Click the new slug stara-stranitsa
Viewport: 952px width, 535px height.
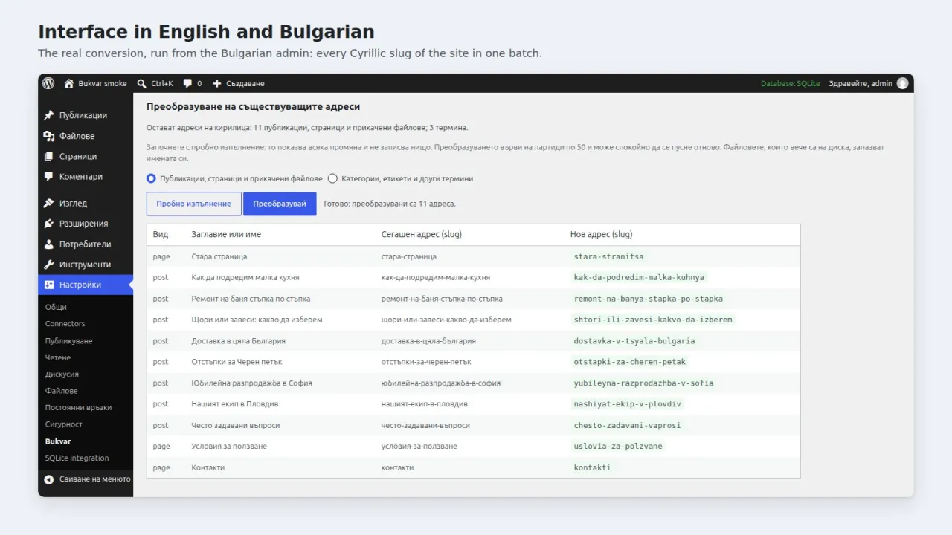pyautogui.click(x=608, y=256)
